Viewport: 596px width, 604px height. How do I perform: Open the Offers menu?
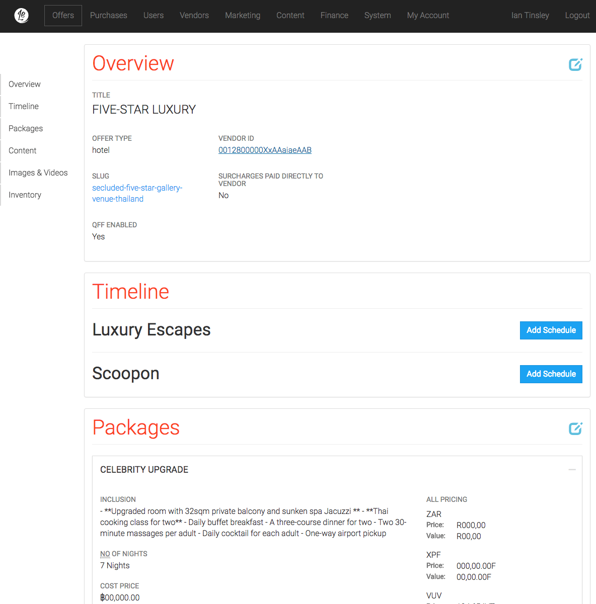(x=63, y=16)
